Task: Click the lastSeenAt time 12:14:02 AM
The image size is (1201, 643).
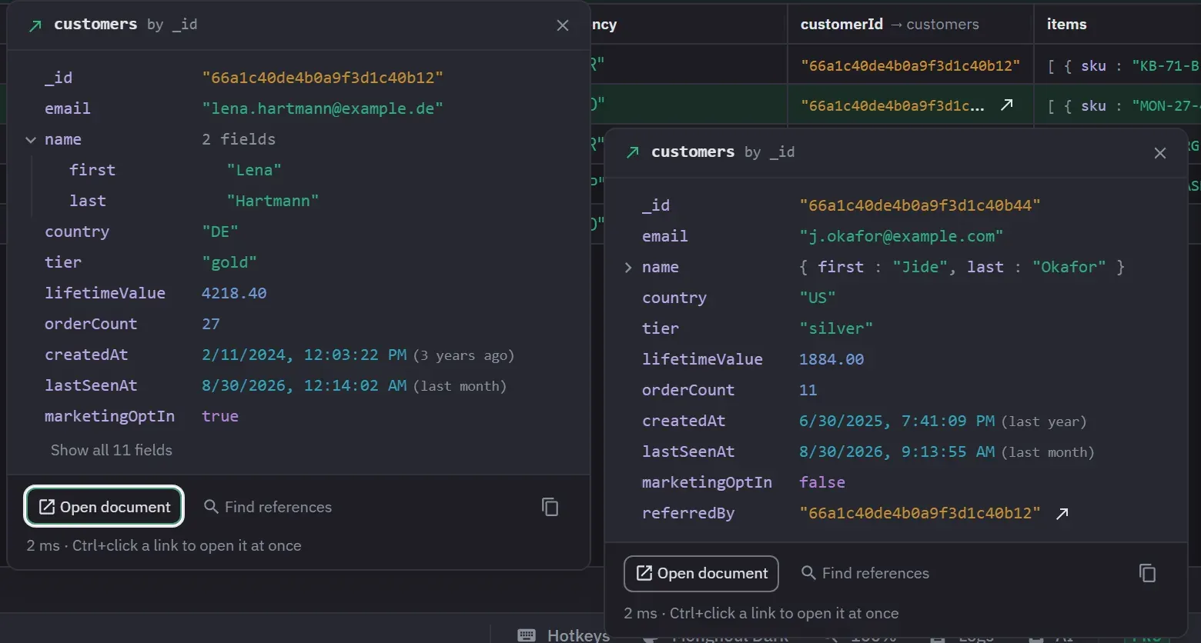Action: [x=355, y=385]
